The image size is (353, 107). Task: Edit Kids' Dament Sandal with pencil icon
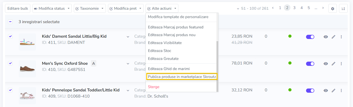(x=334, y=37)
